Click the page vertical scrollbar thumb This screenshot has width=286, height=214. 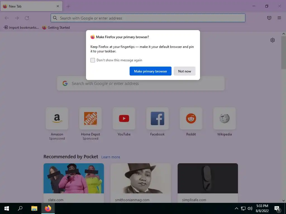click(283, 53)
